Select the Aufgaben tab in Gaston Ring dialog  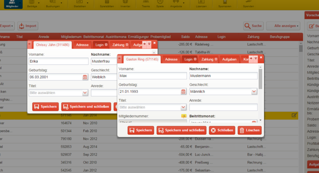229,59
